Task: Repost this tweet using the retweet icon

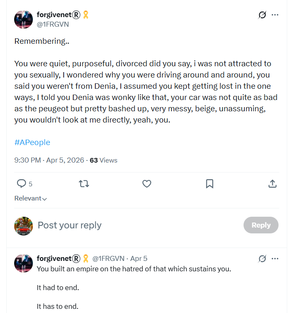Action: coord(84,184)
